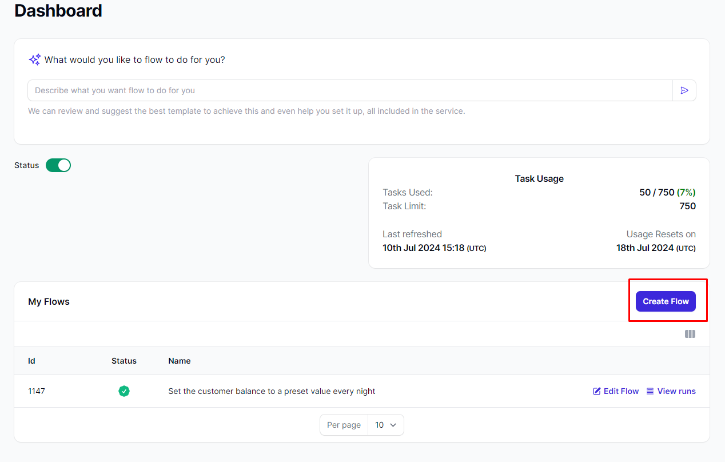Click the Create Flow button
The image size is (725, 462).
[666, 301]
